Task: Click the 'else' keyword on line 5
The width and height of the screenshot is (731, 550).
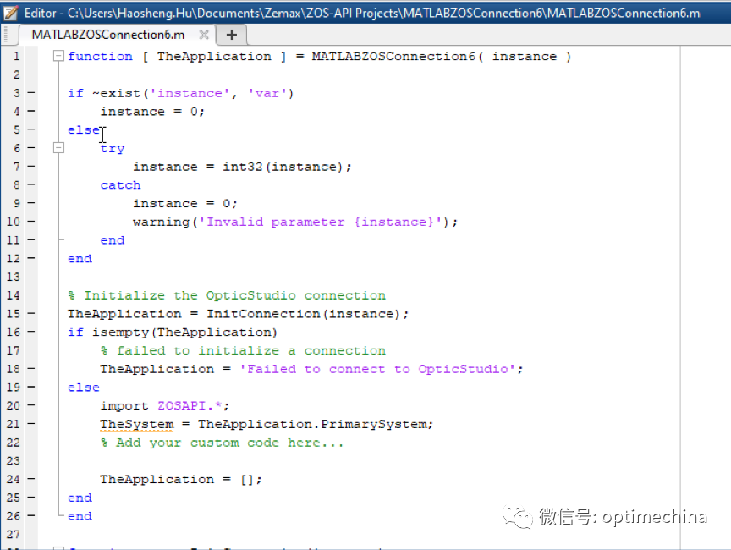Action: (84, 130)
